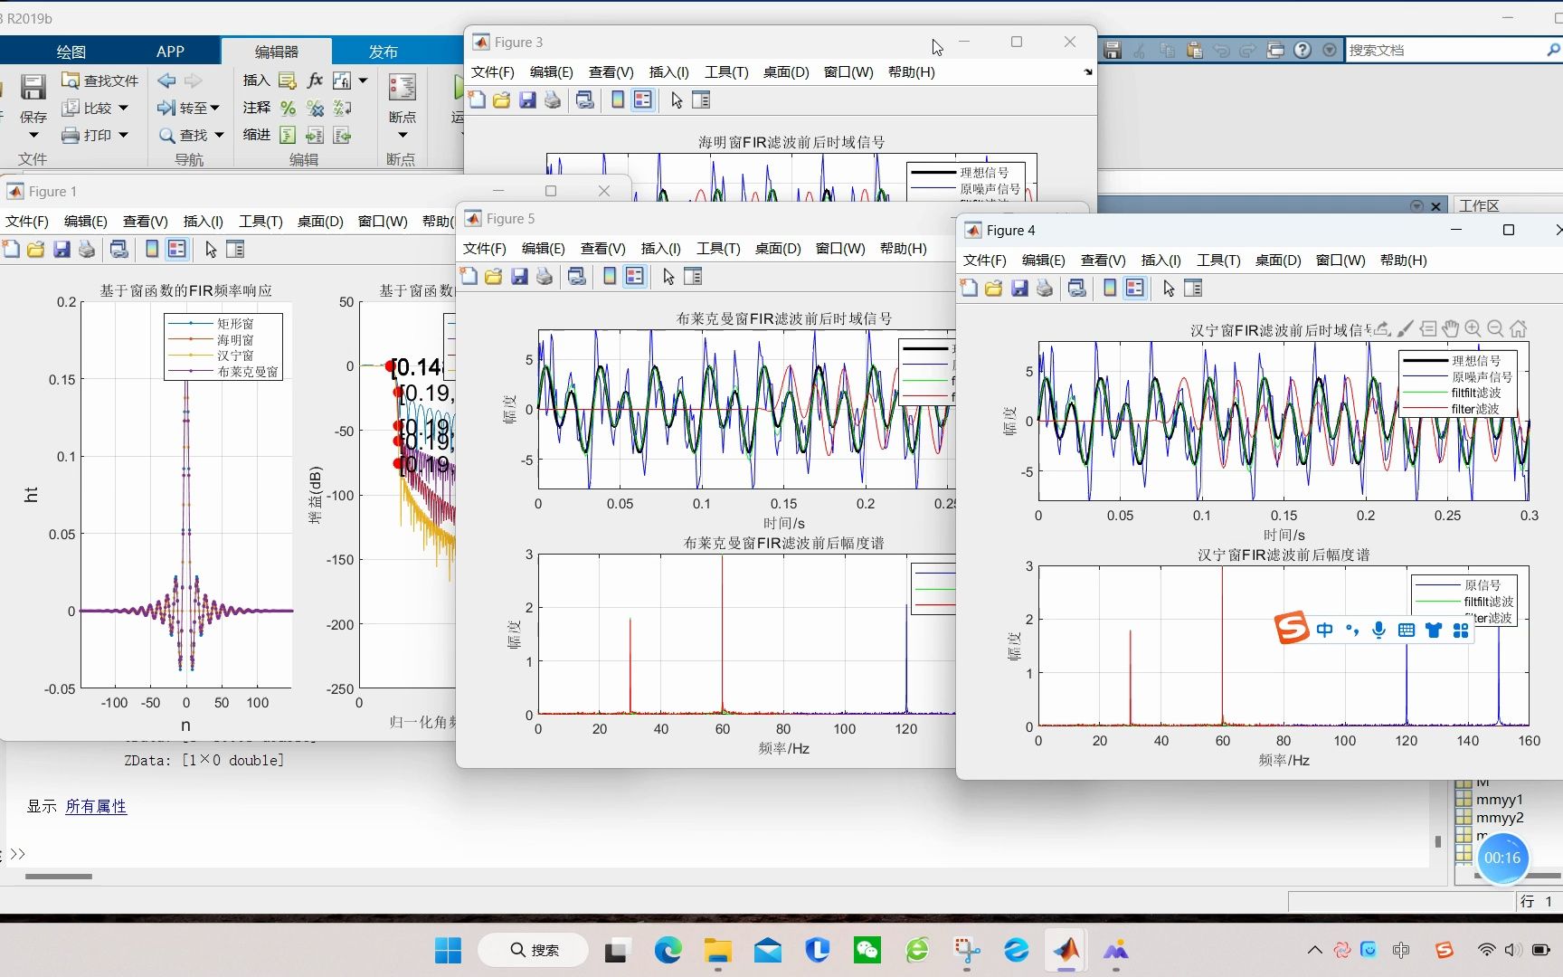The height and width of the screenshot is (977, 1563).
Task: Click the back navigation arrow in 导航 group
Action: point(166,81)
